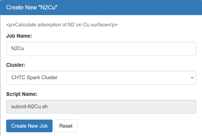Click empty right side of Script Name field
This screenshot has height=136, width=202.
[x=161, y=107]
